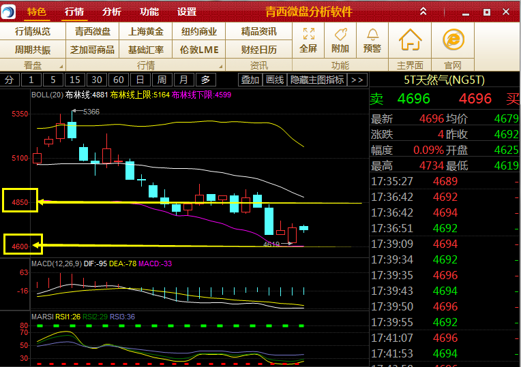
Task: Open 精品资讯 news
Action: 259,31
